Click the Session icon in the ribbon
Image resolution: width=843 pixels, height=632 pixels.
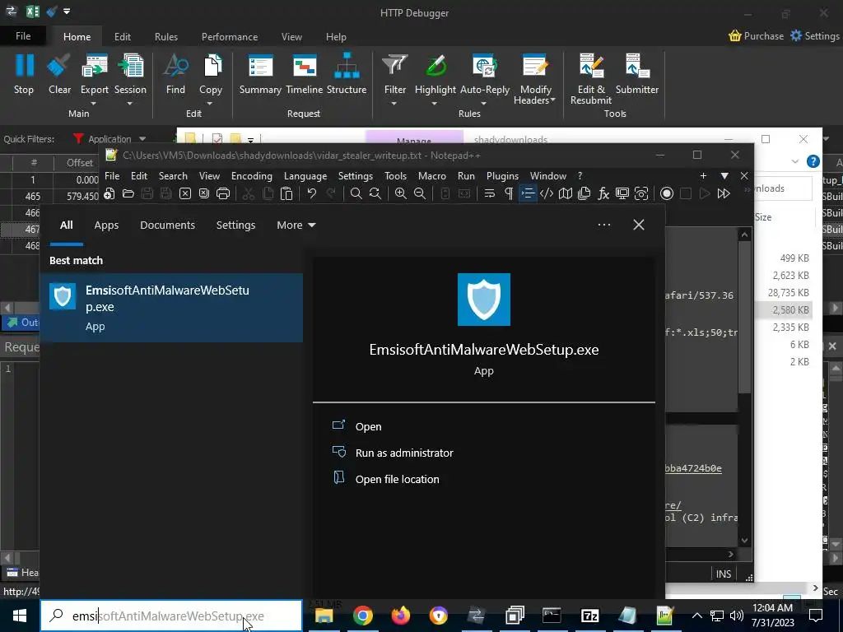(130, 66)
